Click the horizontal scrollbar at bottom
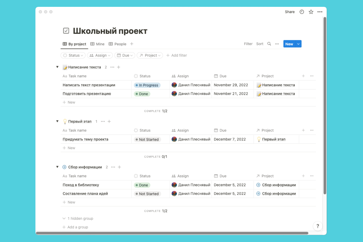Image resolution: width=363 pixels, height=242 pixels. tap(172, 233)
